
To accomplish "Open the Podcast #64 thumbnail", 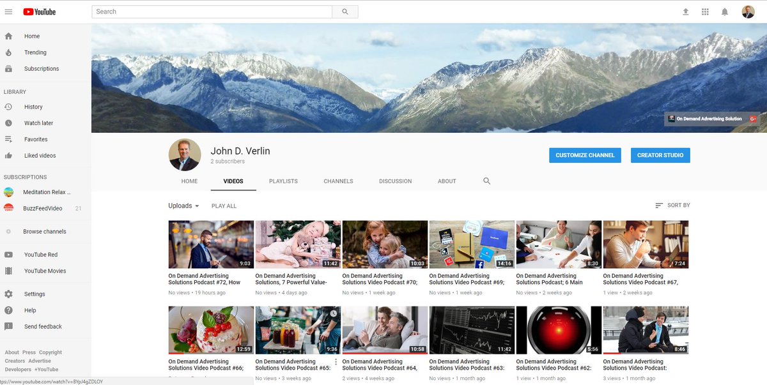I will pyautogui.click(x=385, y=330).
